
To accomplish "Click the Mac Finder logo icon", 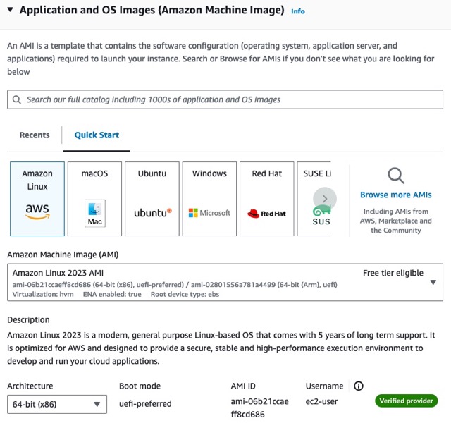I will click(95, 213).
